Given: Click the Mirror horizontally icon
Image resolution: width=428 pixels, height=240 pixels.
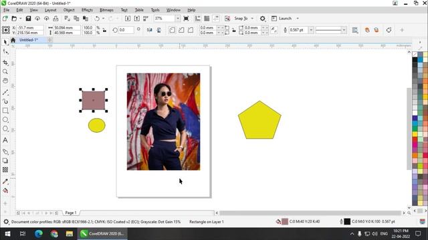Looking at the screenshot, I should click(150, 30).
